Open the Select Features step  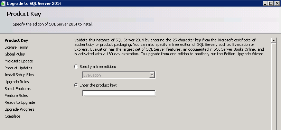tap(18, 89)
